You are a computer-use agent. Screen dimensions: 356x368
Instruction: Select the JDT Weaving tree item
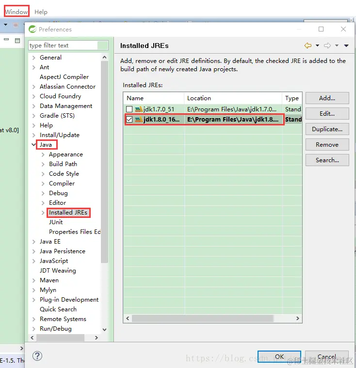pos(58,271)
